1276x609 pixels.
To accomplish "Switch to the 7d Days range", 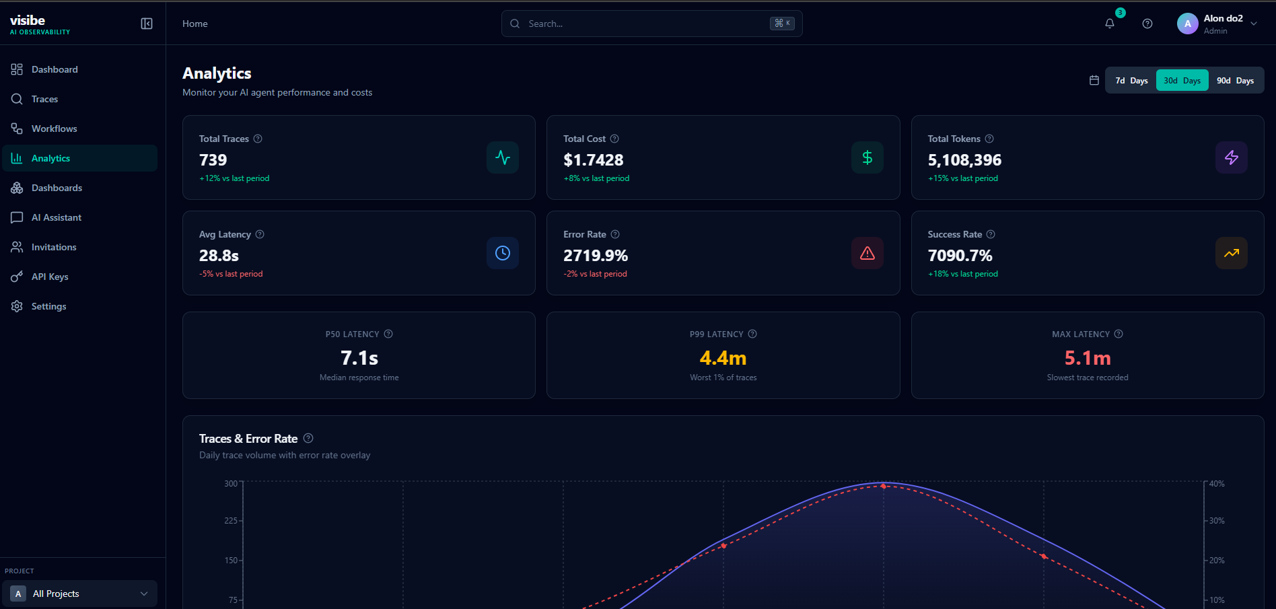I will 1130,80.
